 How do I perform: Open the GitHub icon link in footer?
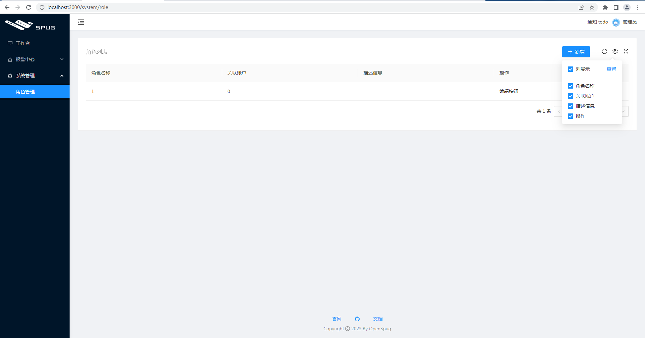[x=357, y=319]
